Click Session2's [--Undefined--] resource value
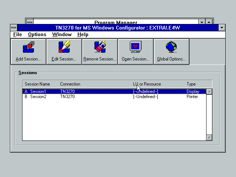The height and width of the screenshot is (177, 236). tap(146, 97)
